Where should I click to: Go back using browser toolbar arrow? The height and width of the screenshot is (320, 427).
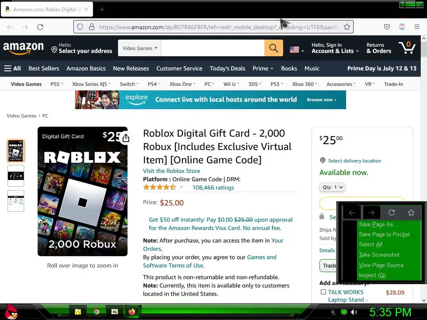point(10,27)
